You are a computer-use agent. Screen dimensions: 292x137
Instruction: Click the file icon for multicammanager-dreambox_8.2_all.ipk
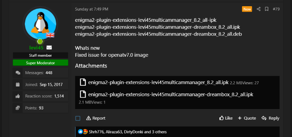(83, 94)
